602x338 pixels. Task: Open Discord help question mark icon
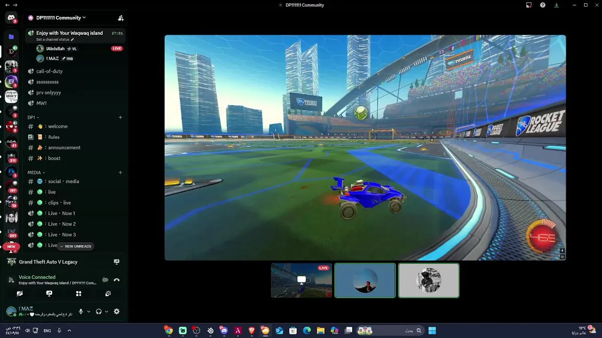(543, 5)
